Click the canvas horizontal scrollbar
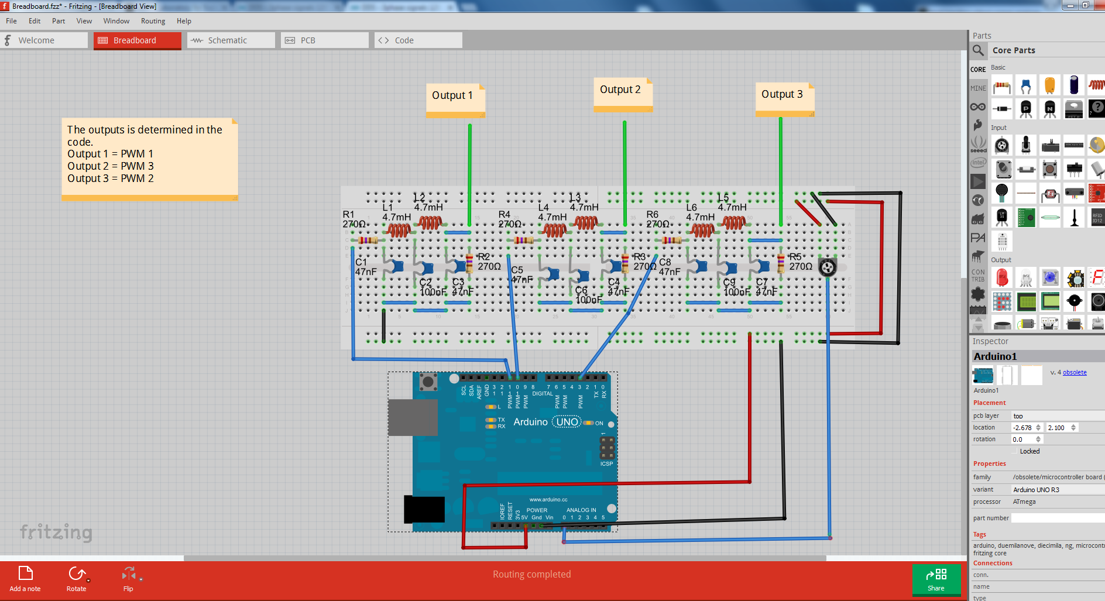This screenshot has height=601, width=1105. [505, 558]
